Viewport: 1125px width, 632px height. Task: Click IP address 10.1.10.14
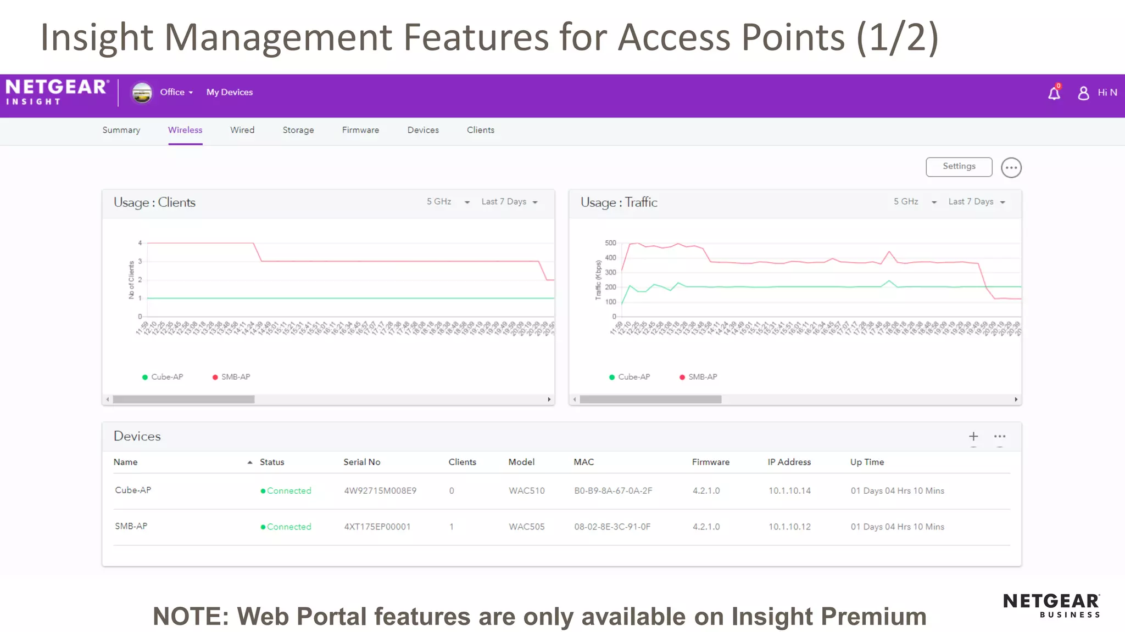pos(789,491)
